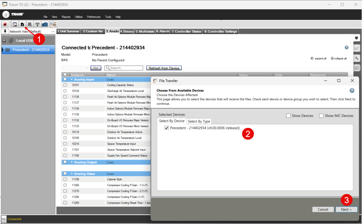This screenshot has width=362, height=224.
Task: Open the Tools menu
Action: tap(108, 17)
